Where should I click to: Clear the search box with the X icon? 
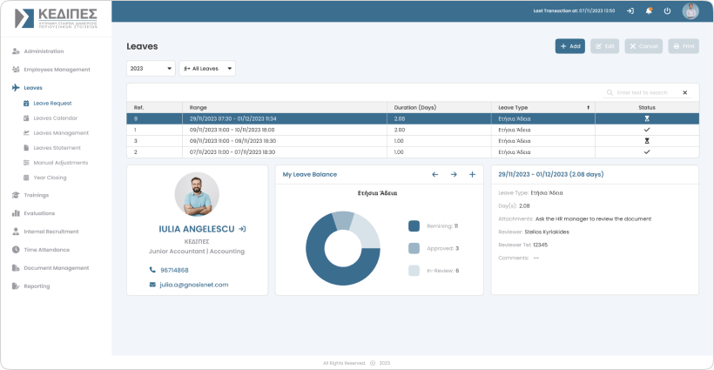click(684, 92)
